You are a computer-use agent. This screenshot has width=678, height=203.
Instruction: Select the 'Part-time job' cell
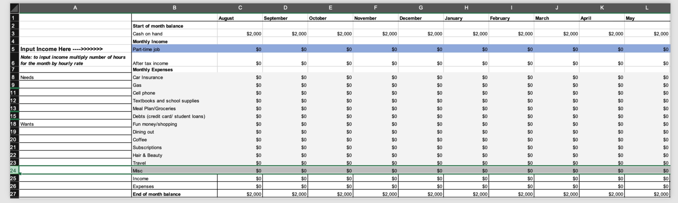tap(174, 49)
